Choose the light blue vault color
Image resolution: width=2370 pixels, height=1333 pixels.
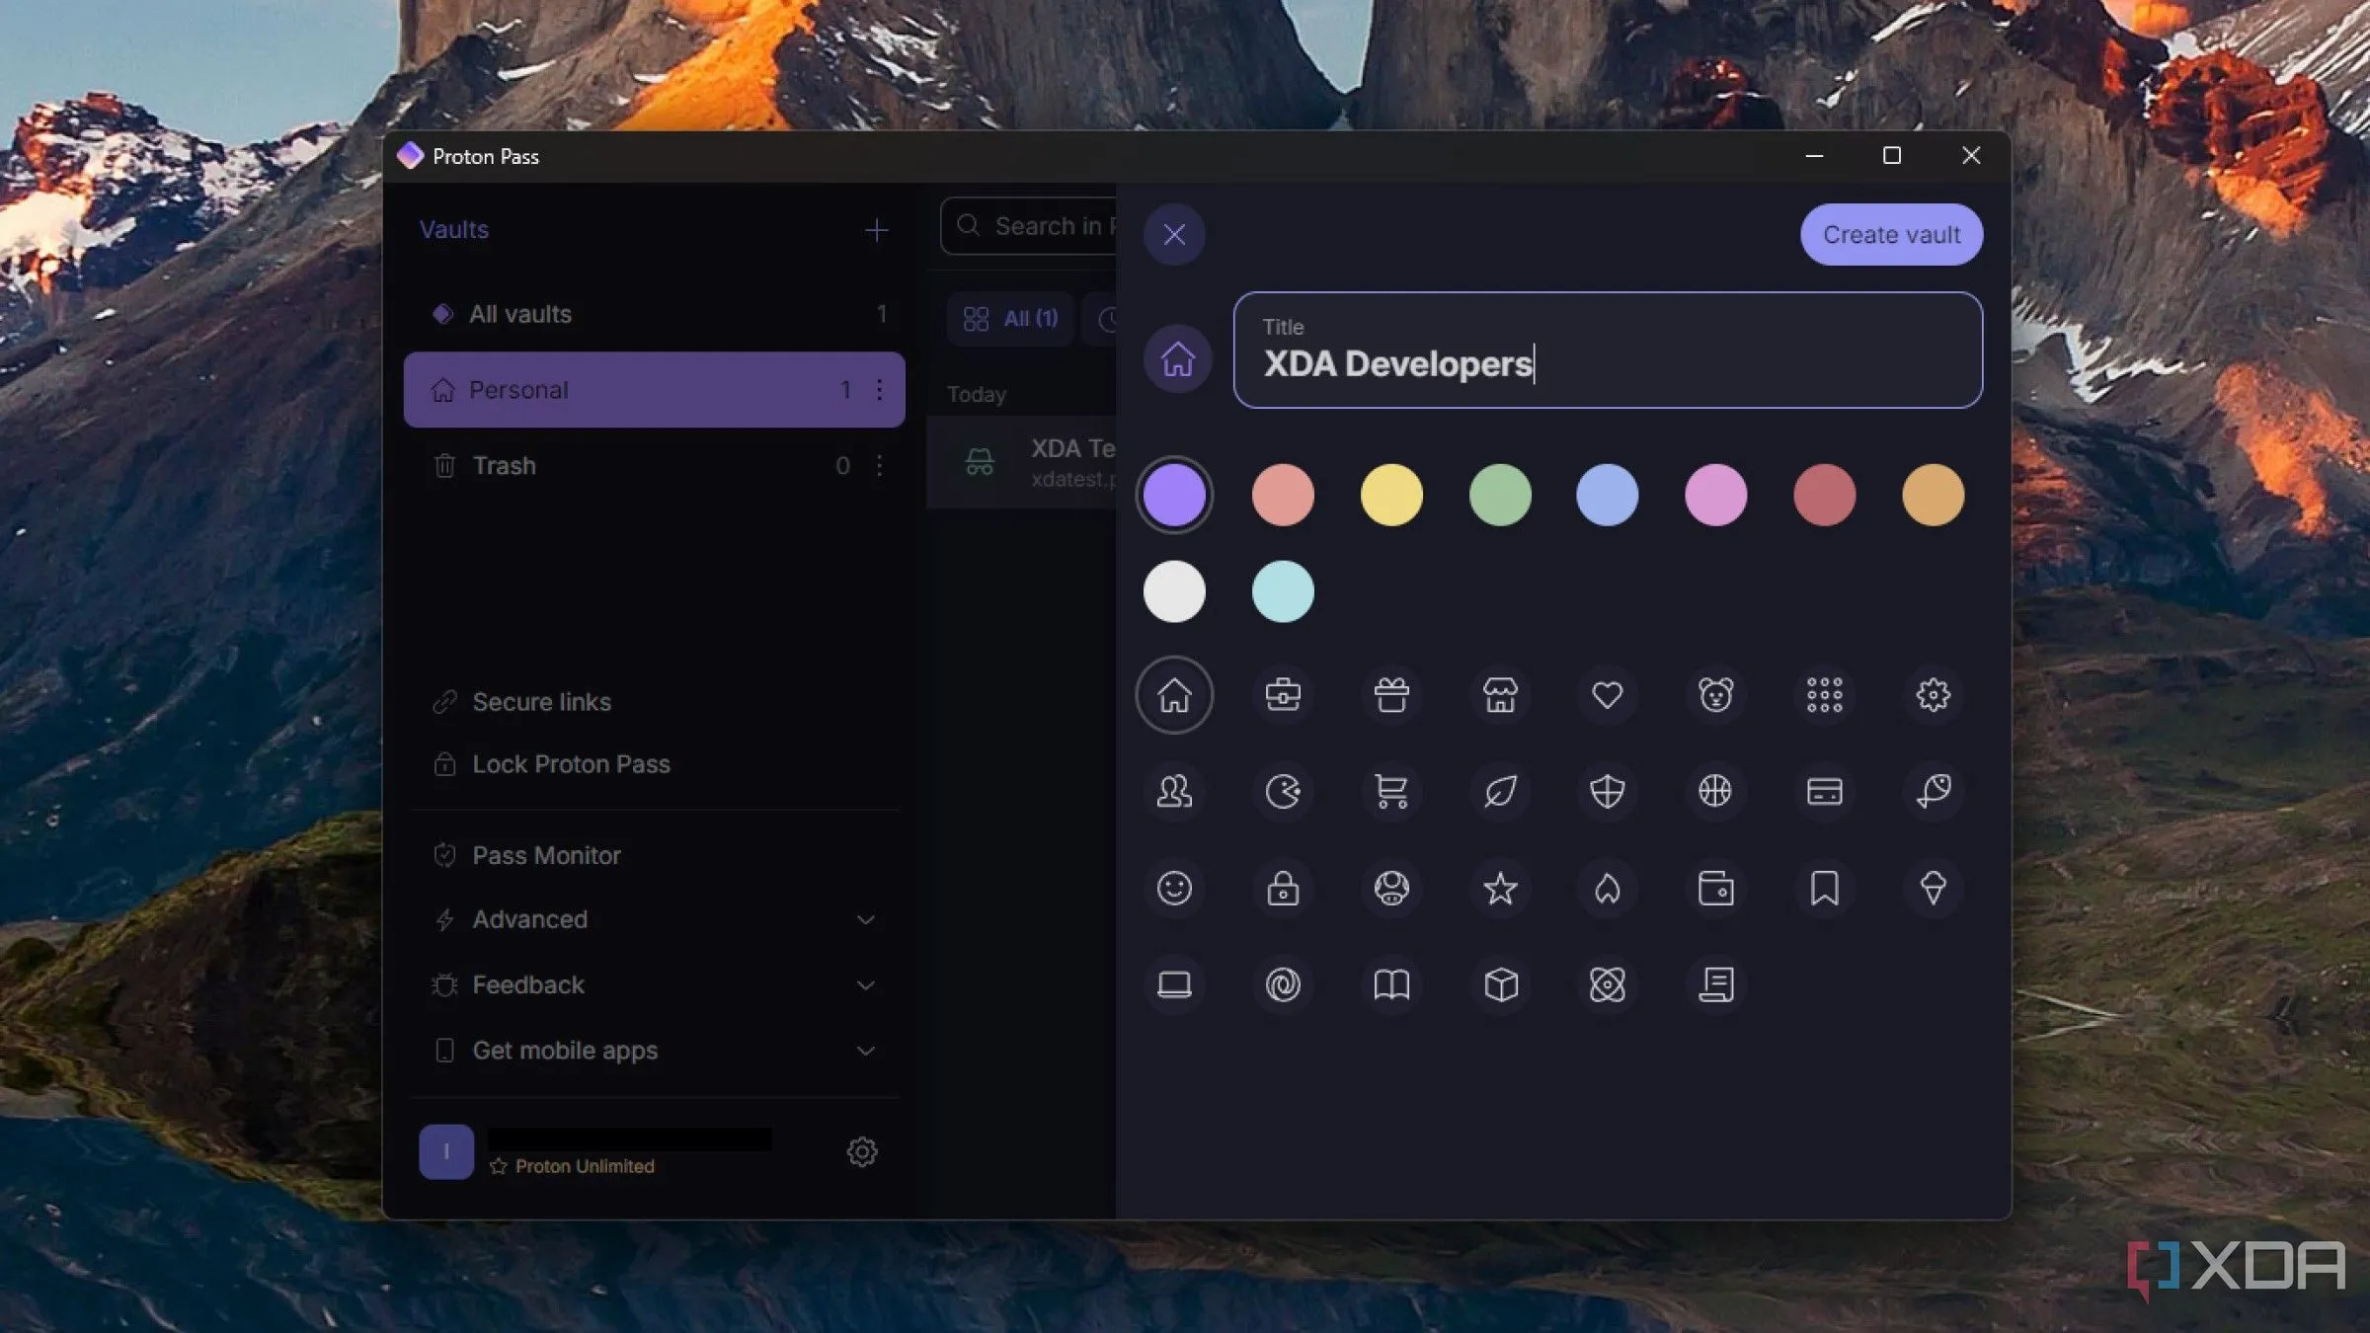click(1608, 495)
